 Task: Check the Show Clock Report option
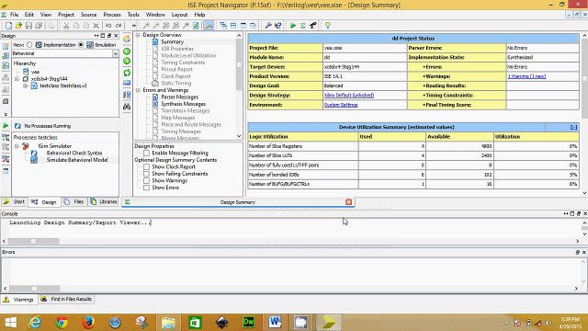147,166
